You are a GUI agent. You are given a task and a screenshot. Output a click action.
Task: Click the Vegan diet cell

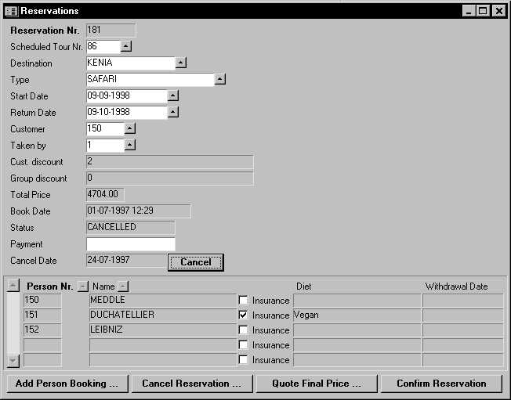pyautogui.click(x=357, y=315)
